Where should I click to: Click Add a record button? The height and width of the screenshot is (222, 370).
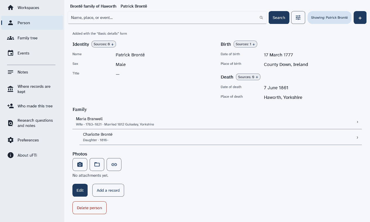108,190
